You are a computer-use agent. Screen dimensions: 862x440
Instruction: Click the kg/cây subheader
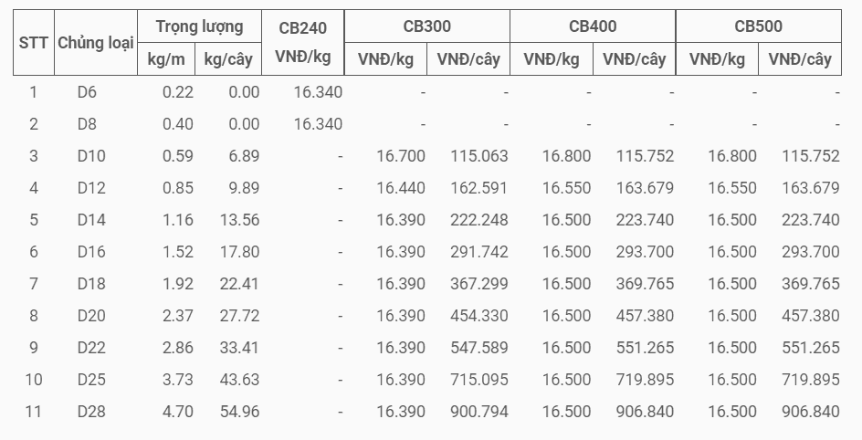coord(228,58)
